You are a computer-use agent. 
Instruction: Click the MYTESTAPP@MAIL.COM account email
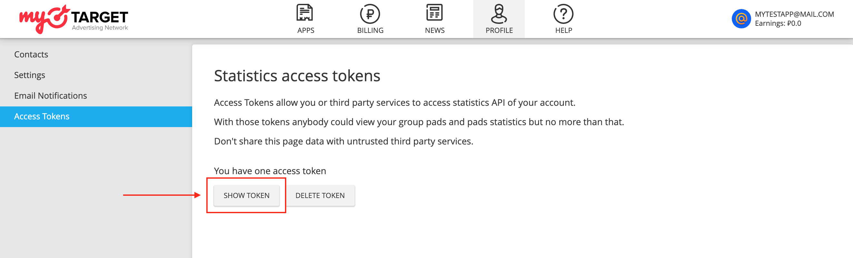(794, 14)
